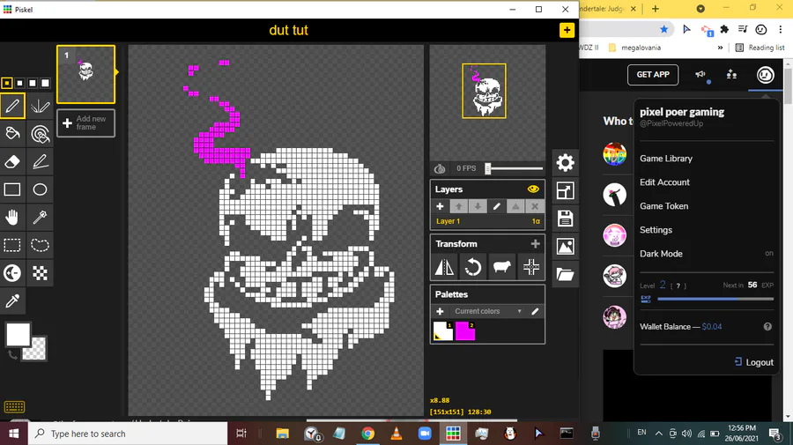
Task: Pick the white palette color
Action: click(x=443, y=331)
